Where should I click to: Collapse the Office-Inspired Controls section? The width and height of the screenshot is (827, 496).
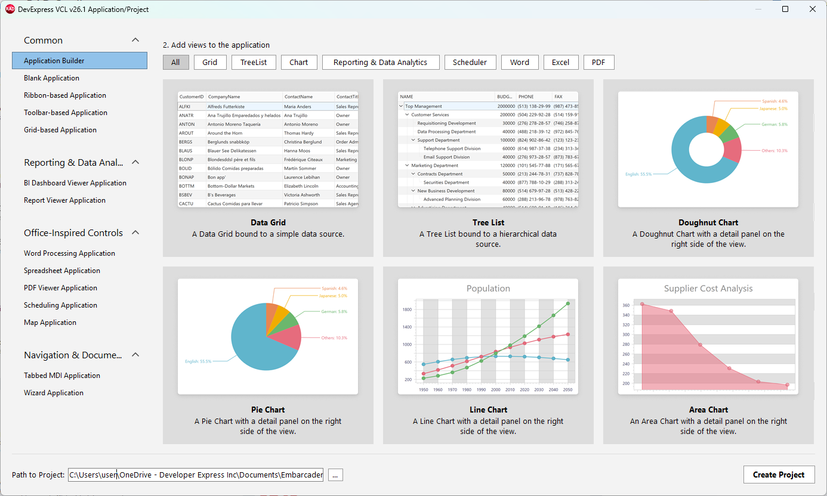[x=135, y=232]
